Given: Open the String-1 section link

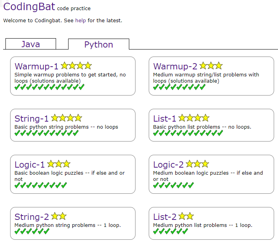Looking at the screenshot, I should pos(32,119).
